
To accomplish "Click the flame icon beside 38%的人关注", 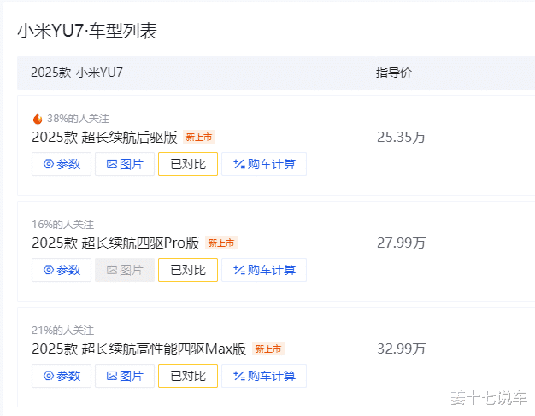I will (38, 119).
